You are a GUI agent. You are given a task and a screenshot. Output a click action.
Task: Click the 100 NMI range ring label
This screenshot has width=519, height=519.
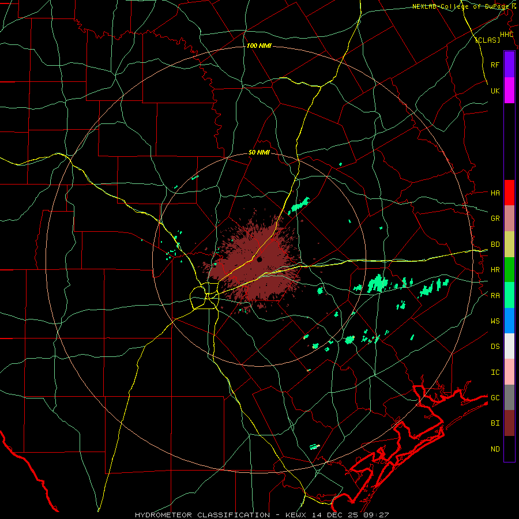(259, 46)
